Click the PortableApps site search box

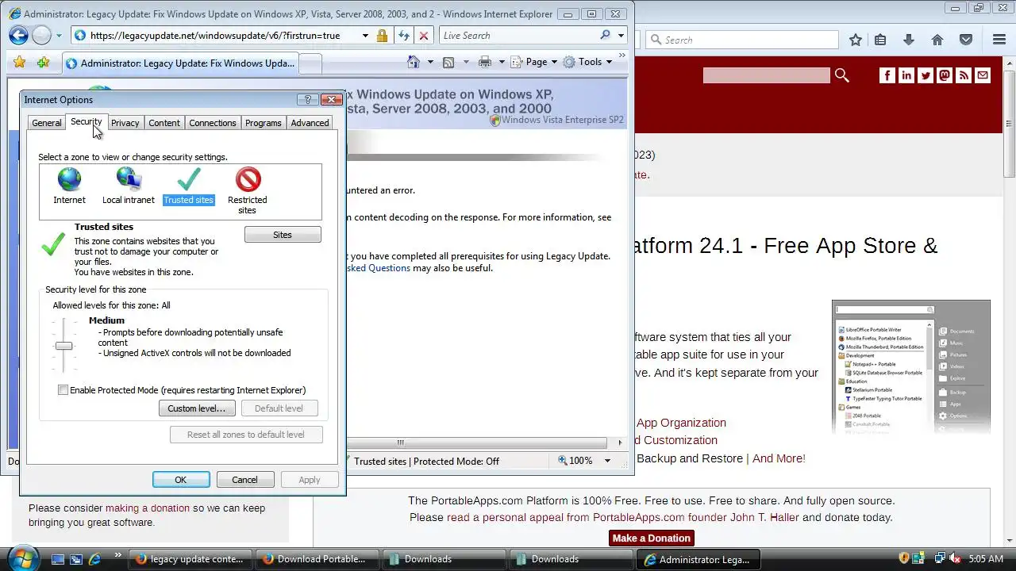pos(767,75)
